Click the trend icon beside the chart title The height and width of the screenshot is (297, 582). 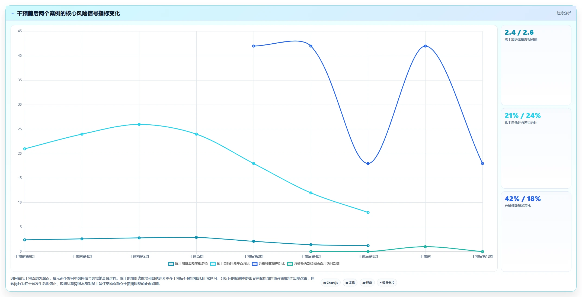[13, 14]
